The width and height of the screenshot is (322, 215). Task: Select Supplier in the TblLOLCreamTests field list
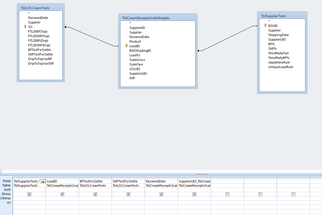click(34, 22)
